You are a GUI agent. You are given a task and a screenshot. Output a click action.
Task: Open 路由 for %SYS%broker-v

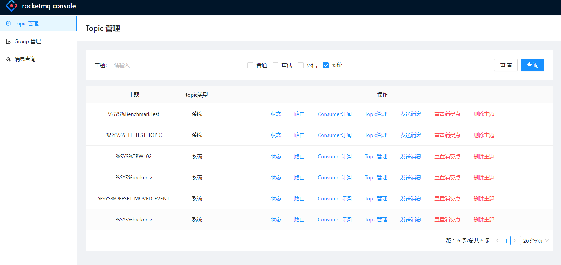299,220
